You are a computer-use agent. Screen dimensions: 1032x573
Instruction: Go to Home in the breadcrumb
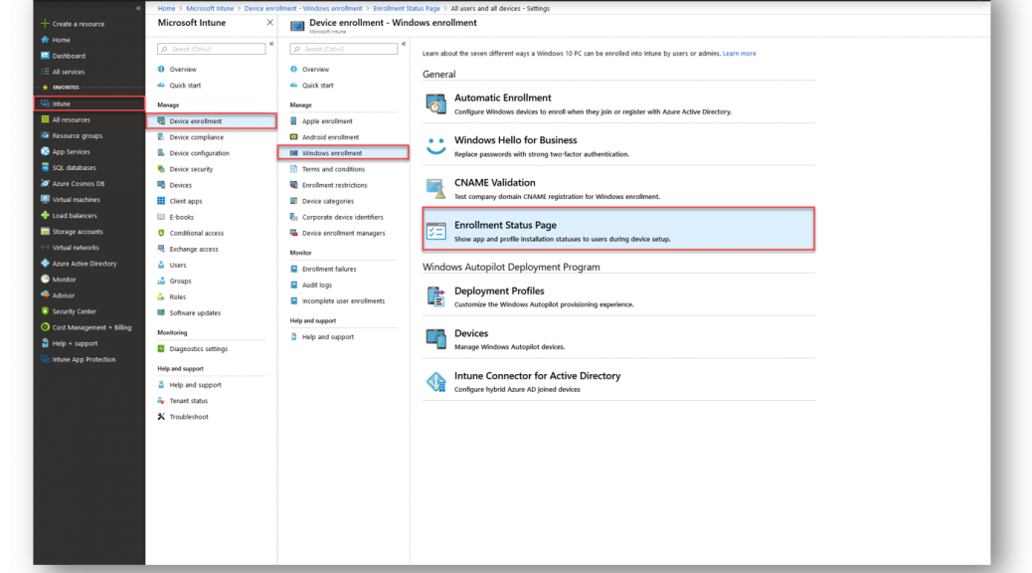point(166,9)
